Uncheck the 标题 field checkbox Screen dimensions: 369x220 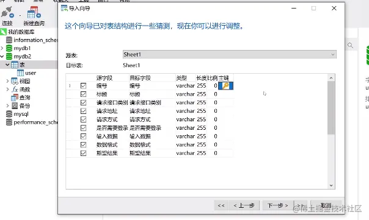[83, 94]
